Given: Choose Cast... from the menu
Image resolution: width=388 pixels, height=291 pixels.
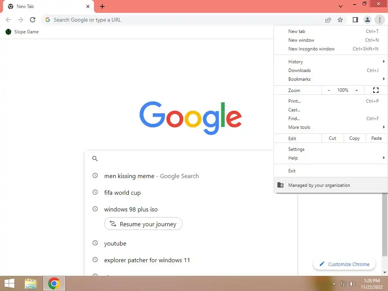Looking at the screenshot, I should [330, 110].
